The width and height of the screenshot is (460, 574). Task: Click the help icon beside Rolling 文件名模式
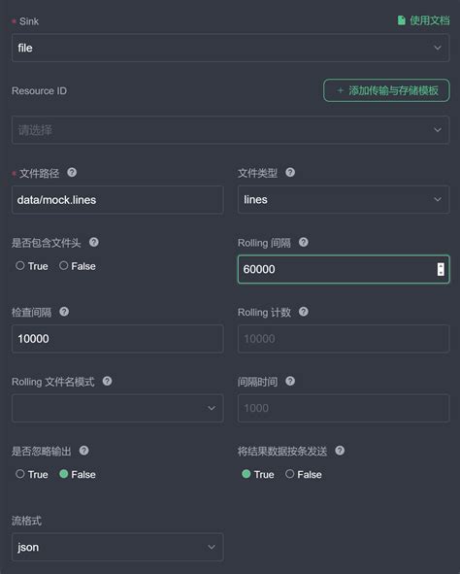107,381
